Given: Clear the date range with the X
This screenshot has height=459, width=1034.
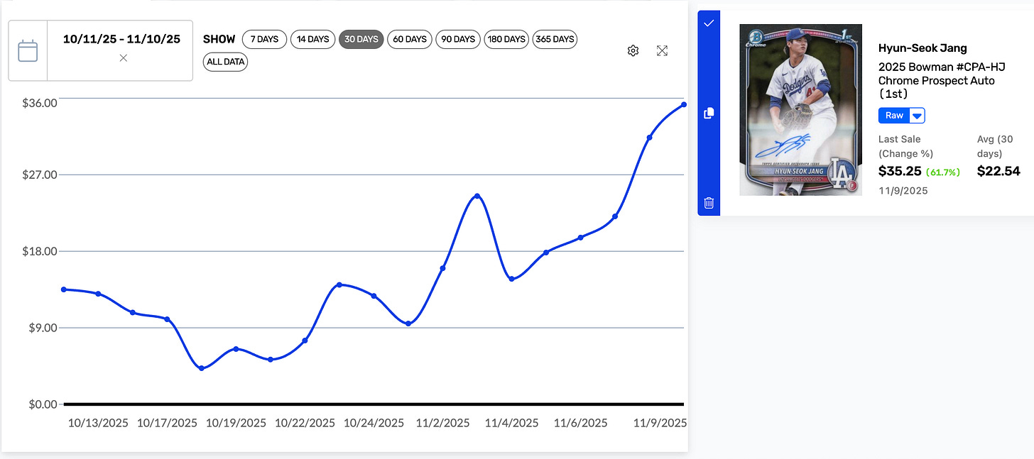Looking at the screenshot, I should (124, 58).
